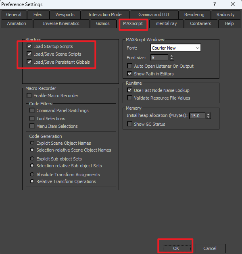
Task: Choose Explicit Sub-object Sets option
Action: point(32,158)
